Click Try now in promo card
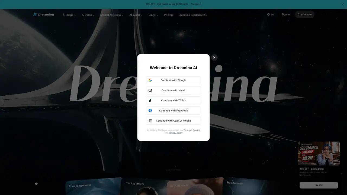This screenshot has width=347, height=195. (x=319, y=185)
